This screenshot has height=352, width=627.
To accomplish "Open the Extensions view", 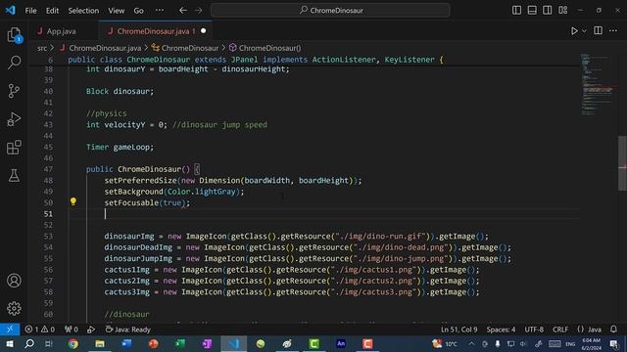I will [14, 148].
